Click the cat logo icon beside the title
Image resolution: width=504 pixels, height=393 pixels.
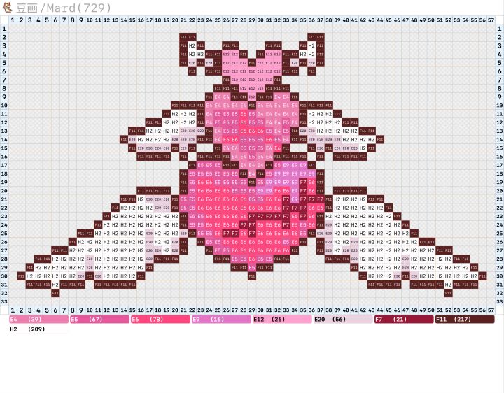pyautogui.click(x=7, y=8)
